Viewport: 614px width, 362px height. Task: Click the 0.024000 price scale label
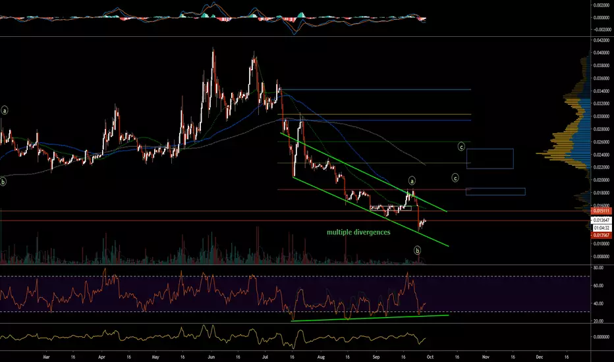(601, 155)
